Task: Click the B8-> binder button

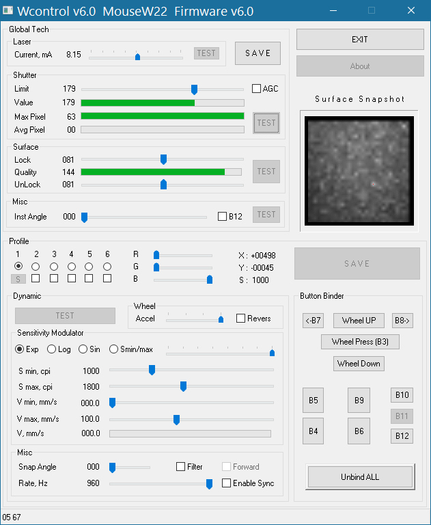Action: [x=402, y=321]
